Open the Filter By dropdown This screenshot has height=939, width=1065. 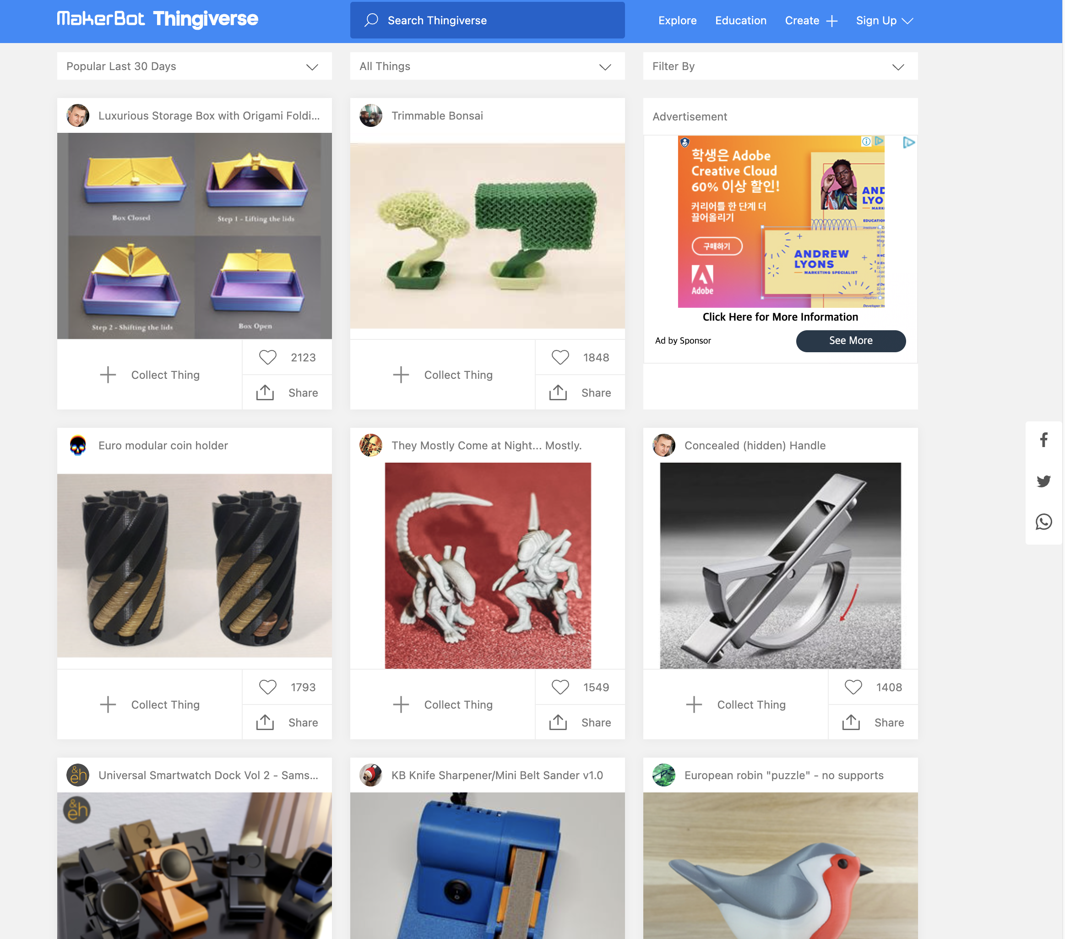[780, 66]
